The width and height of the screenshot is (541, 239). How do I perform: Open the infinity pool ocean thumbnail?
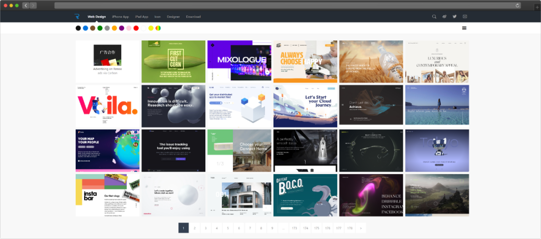(437, 104)
